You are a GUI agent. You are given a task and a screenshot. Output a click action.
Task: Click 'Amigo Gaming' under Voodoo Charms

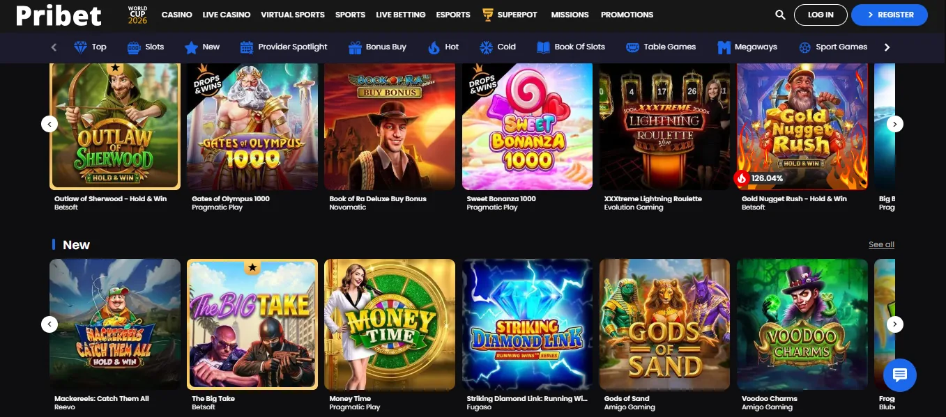point(767,407)
